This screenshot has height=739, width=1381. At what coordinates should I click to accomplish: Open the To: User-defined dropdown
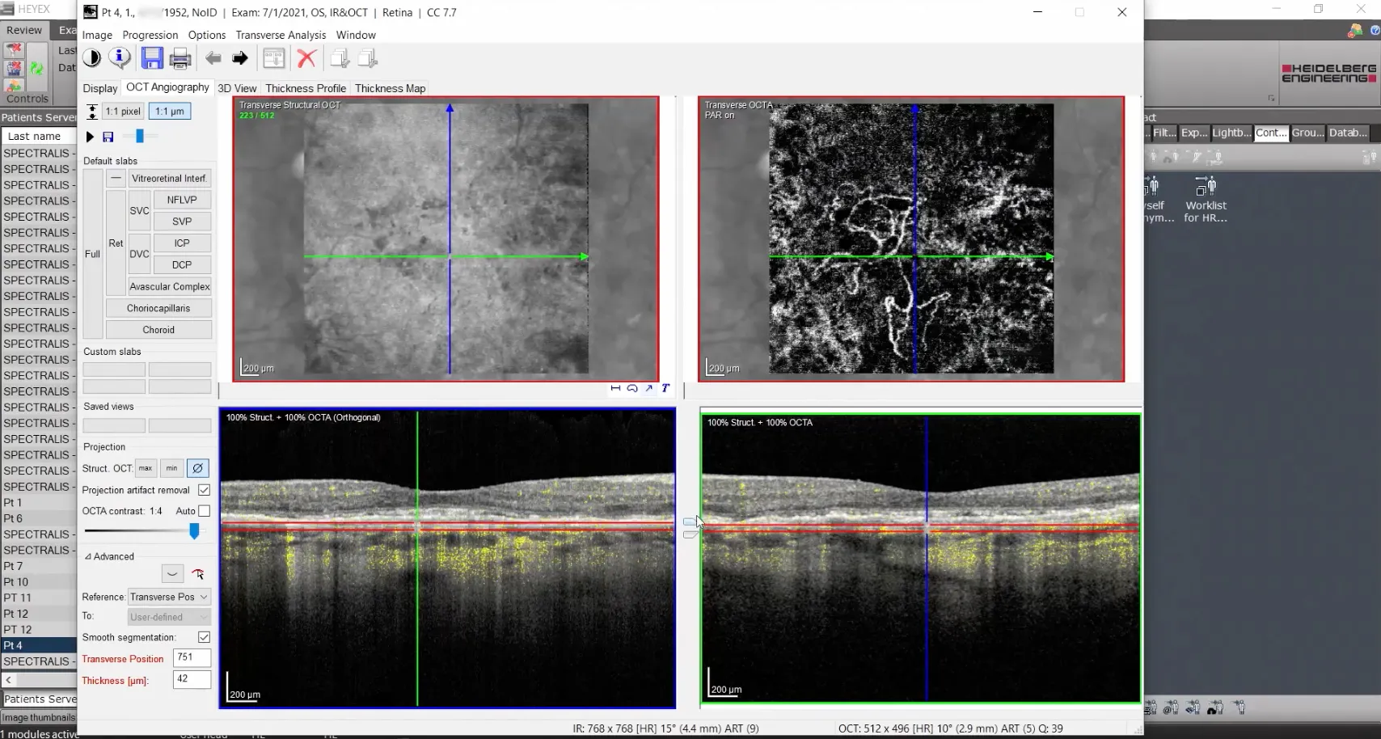pos(169,617)
